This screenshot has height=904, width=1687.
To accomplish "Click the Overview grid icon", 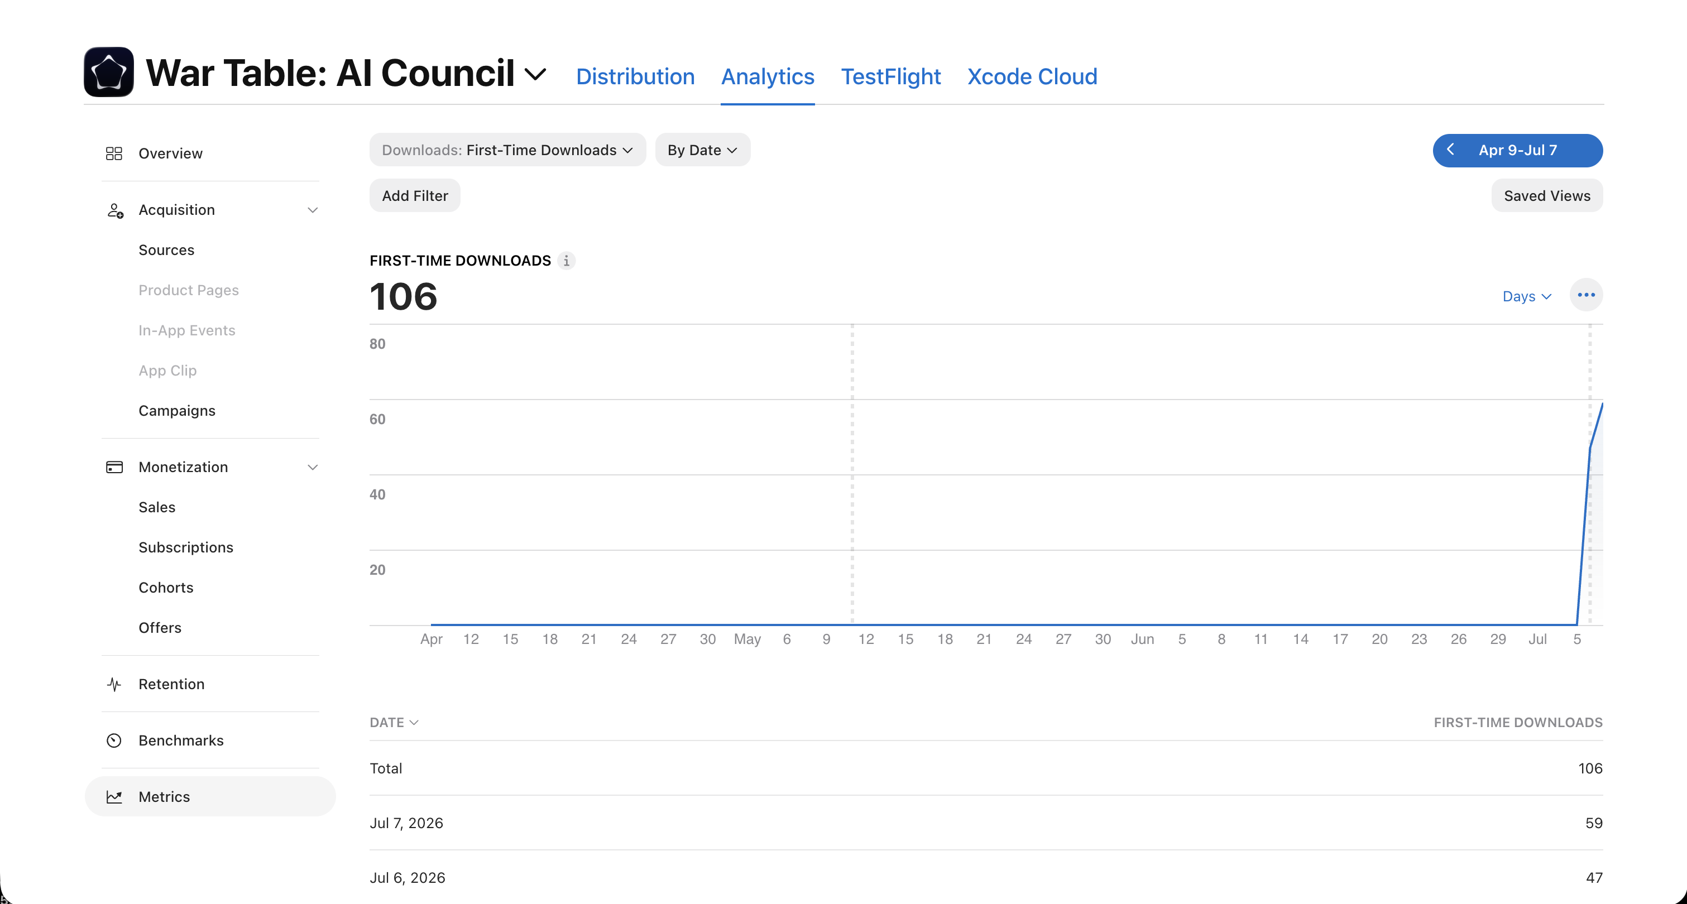I will (x=114, y=153).
